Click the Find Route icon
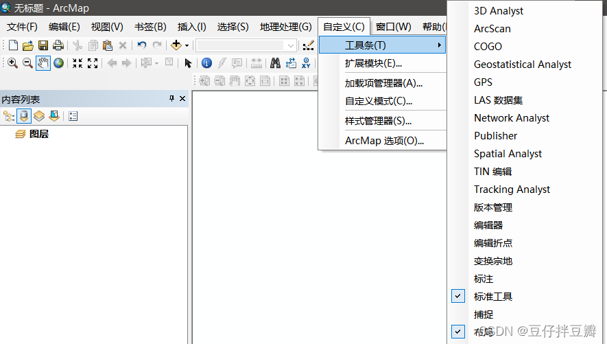This screenshot has width=607, height=344. pos(291,62)
